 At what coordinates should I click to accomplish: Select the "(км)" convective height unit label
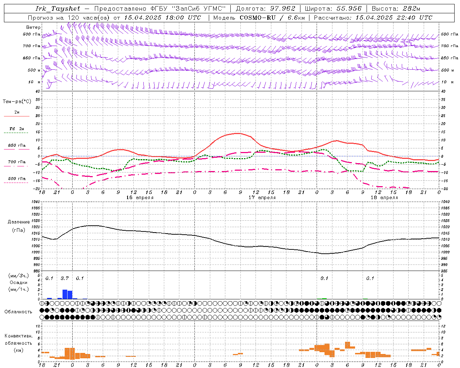tap(19, 350)
